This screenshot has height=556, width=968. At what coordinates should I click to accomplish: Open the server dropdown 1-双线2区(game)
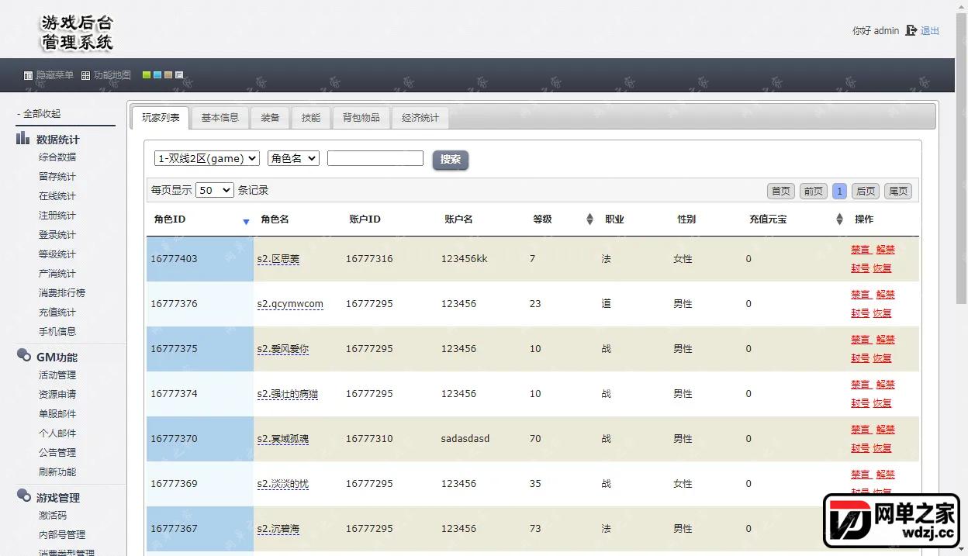coord(207,158)
